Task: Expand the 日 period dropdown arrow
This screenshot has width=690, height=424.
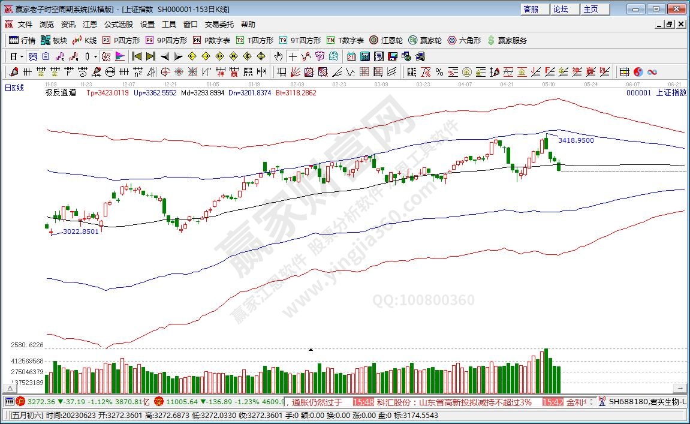Action: tap(22, 56)
